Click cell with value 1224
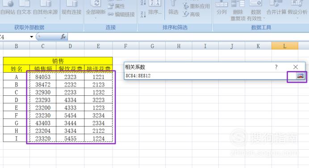 tap(98, 138)
